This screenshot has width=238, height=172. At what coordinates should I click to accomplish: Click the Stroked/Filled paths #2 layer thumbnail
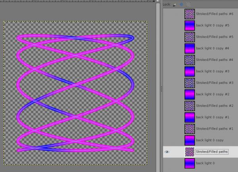pyautogui.click(x=190, y=106)
